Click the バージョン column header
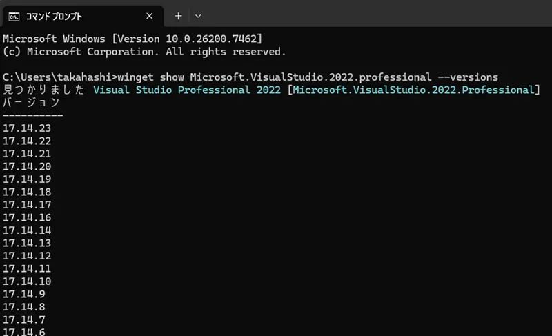This screenshot has height=336, width=552. [x=32, y=102]
